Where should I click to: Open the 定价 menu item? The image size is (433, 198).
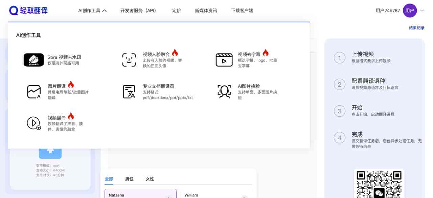pos(176,10)
